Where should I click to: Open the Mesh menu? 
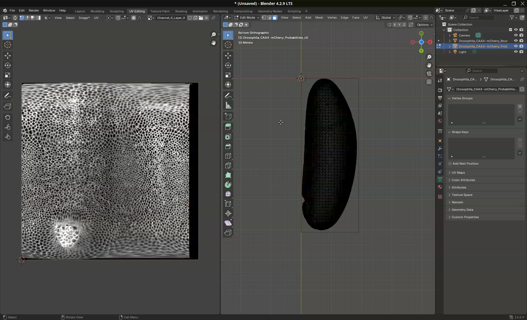(x=319, y=18)
